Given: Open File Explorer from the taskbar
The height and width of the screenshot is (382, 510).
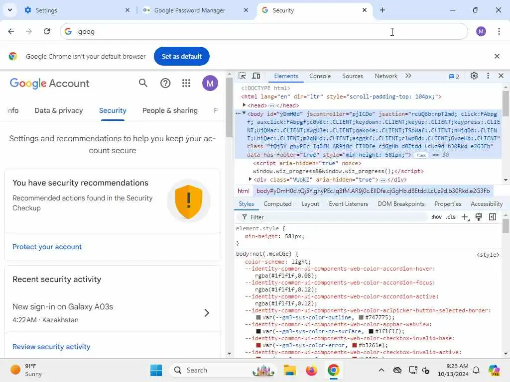Looking at the screenshot, I should 289,370.
